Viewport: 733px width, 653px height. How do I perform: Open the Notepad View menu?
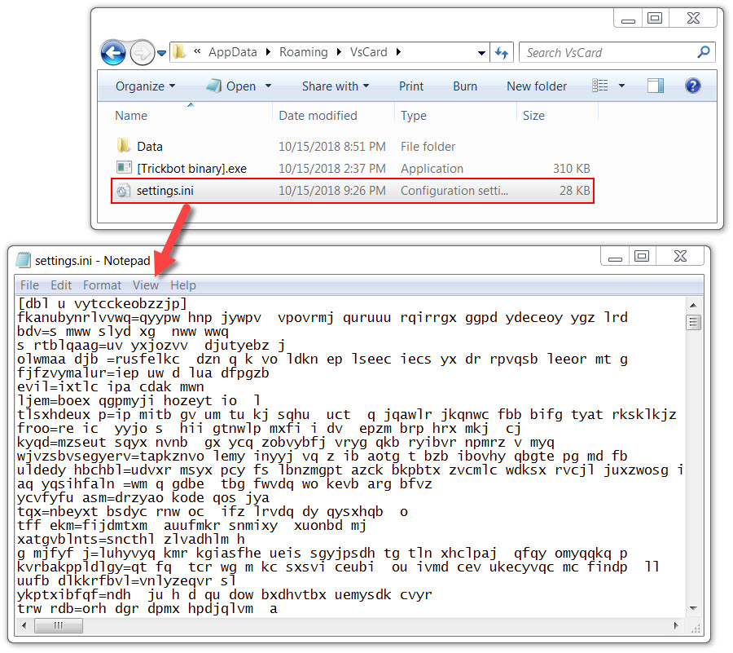point(146,285)
